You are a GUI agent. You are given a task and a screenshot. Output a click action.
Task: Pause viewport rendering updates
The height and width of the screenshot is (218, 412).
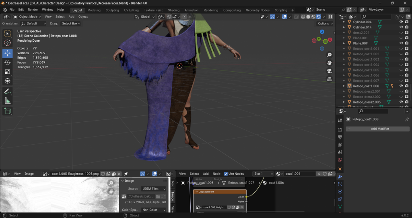[331, 17]
